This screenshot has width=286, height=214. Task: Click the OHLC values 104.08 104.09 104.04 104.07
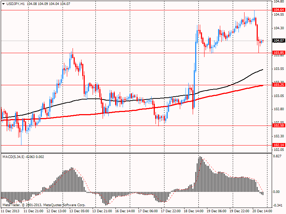[x=49, y=4]
